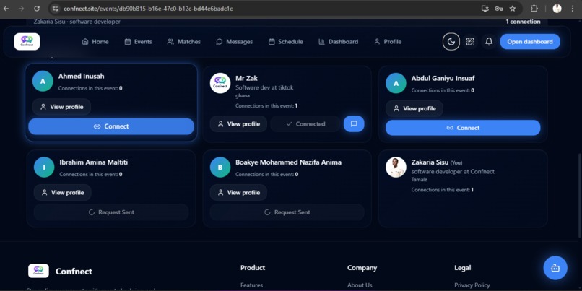Click Request Sent for Boakye Mohammed Nazifa
The height and width of the screenshot is (291, 582).
point(287,212)
